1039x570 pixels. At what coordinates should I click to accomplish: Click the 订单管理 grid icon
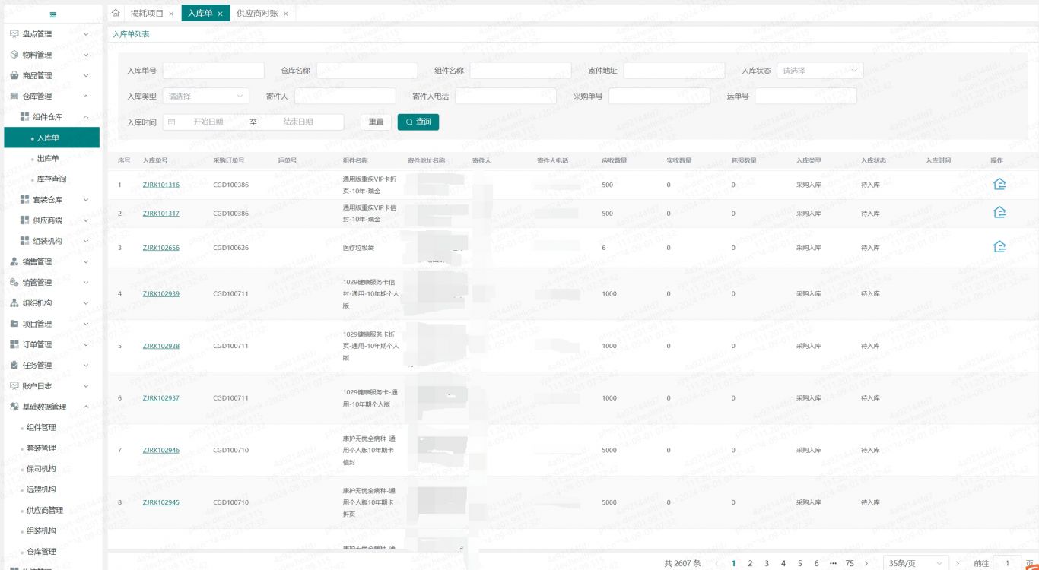pos(14,344)
